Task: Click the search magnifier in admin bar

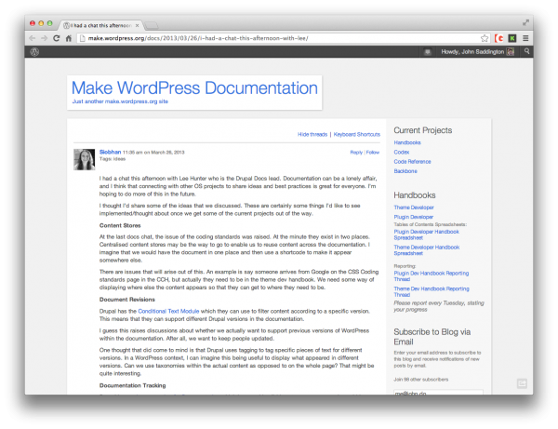Action: (526, 51)
